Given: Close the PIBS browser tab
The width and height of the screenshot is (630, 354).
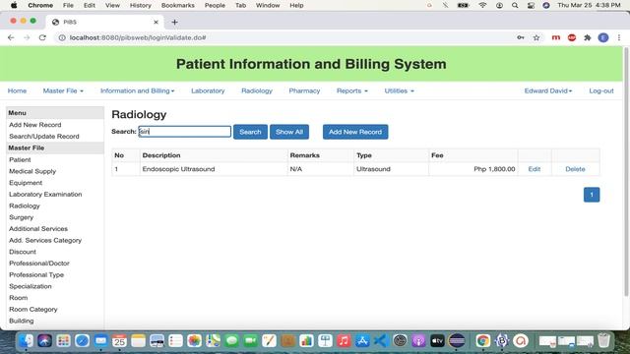Looking at the screenshot, I should [156, 22].
